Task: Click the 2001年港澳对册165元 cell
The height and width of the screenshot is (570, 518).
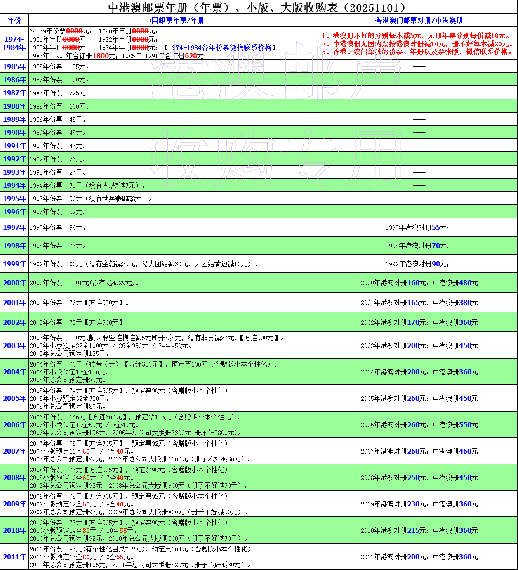Action: click(419, 303)
